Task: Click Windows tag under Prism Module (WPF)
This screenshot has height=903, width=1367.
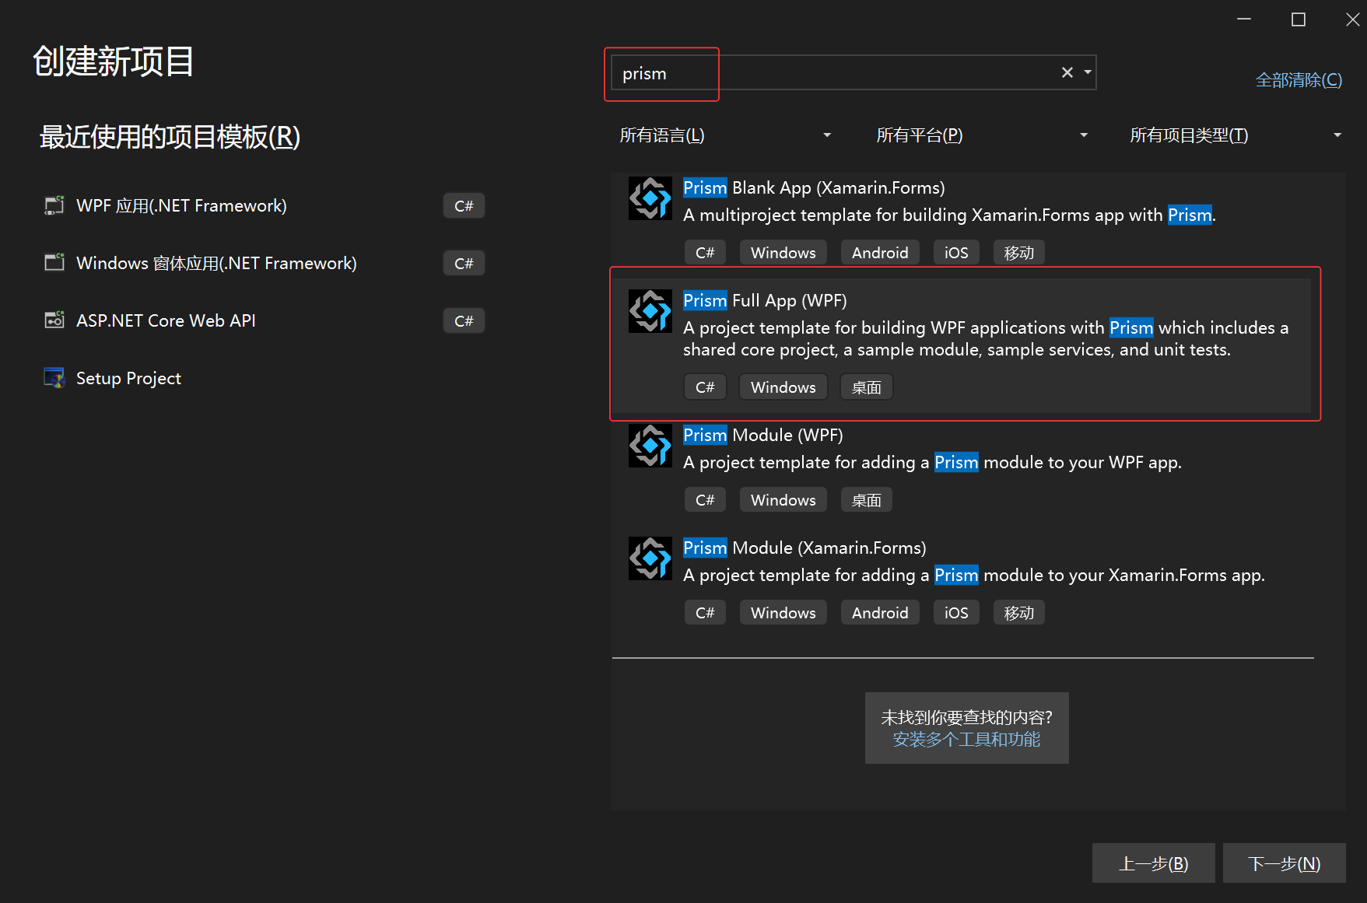Action: tap(783, 500)
